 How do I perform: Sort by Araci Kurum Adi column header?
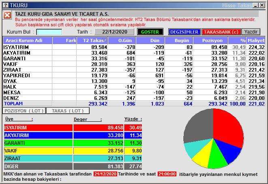coord(28,40)
